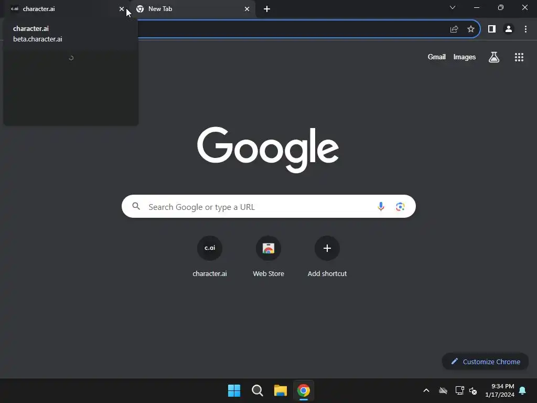Image resolution: width=537 pixels, height=403 pixels.
Task: Open Customize Chrome panel
Action: point(485,362)
